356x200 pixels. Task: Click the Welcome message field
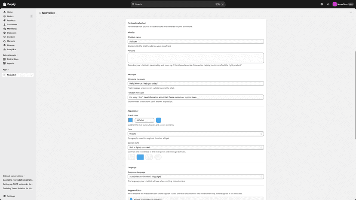196,83
